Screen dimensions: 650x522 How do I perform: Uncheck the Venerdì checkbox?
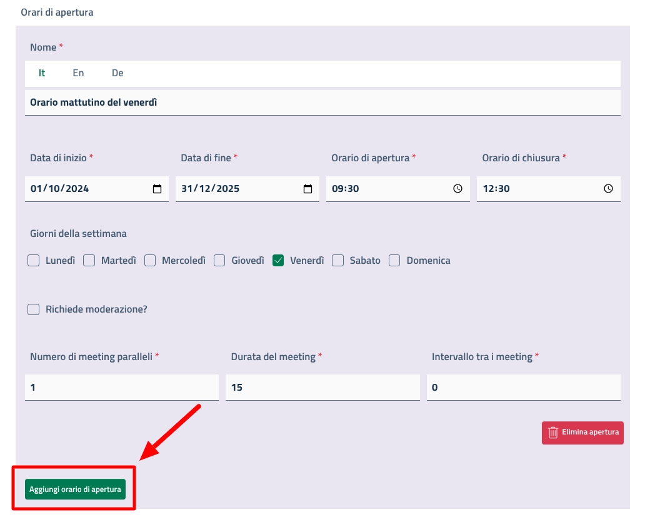coord(278,261)
